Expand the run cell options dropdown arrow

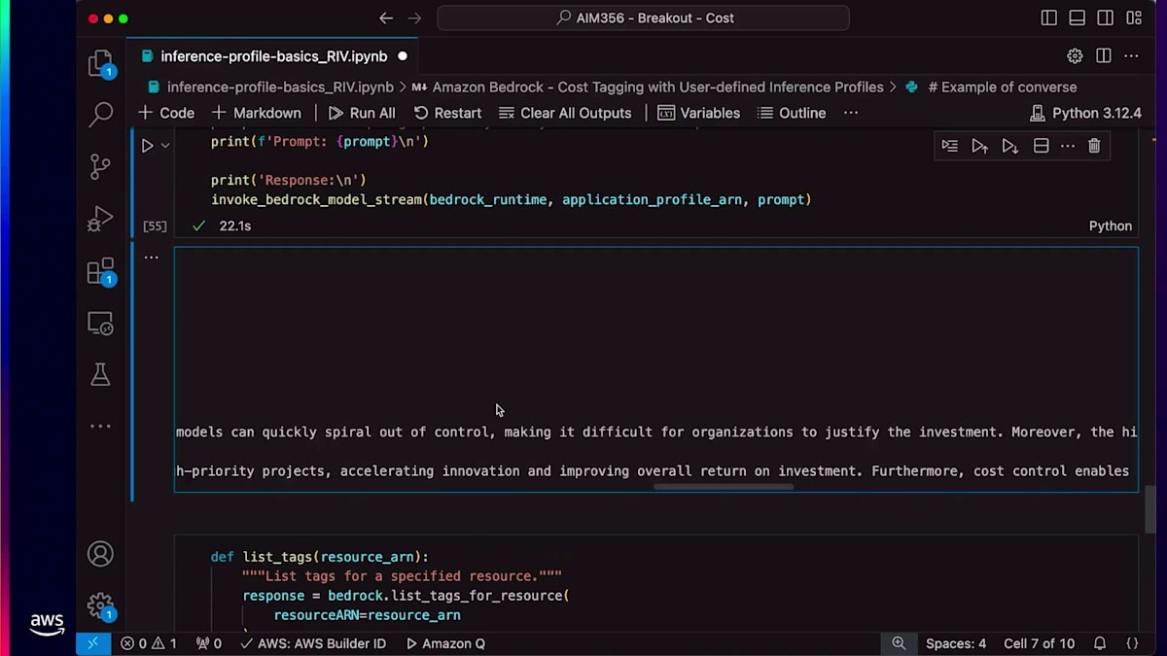click(165, 146)
